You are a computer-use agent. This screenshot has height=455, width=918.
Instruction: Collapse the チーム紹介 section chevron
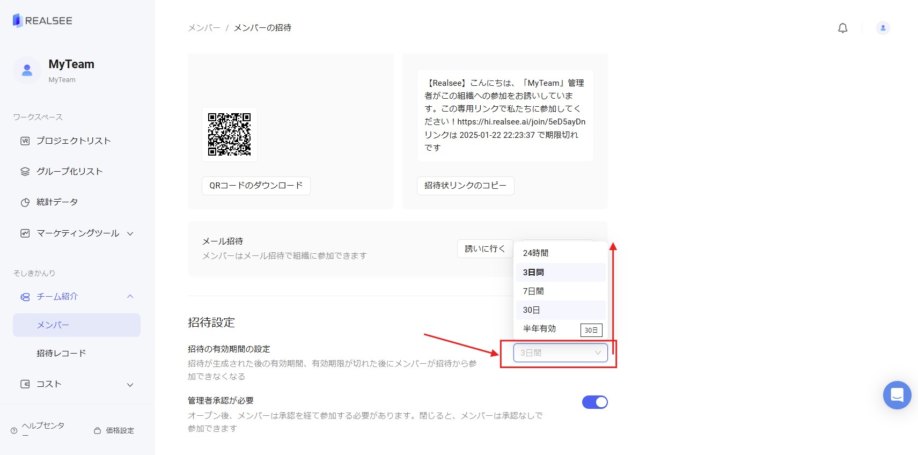[x=130, y=296]
